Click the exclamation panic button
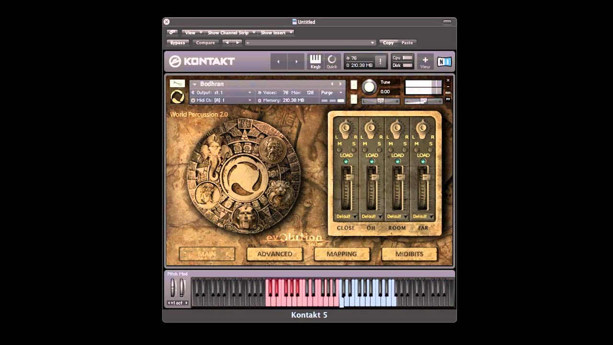613x345 pixels. [381, 61]
